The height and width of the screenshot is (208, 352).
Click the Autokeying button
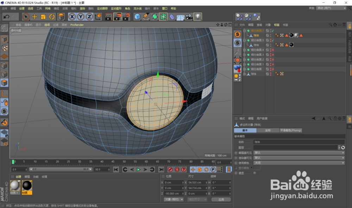pyautogui.click(x=177, y=170)
